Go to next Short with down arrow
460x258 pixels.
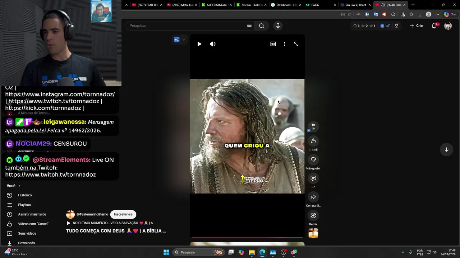coord(446,150)
